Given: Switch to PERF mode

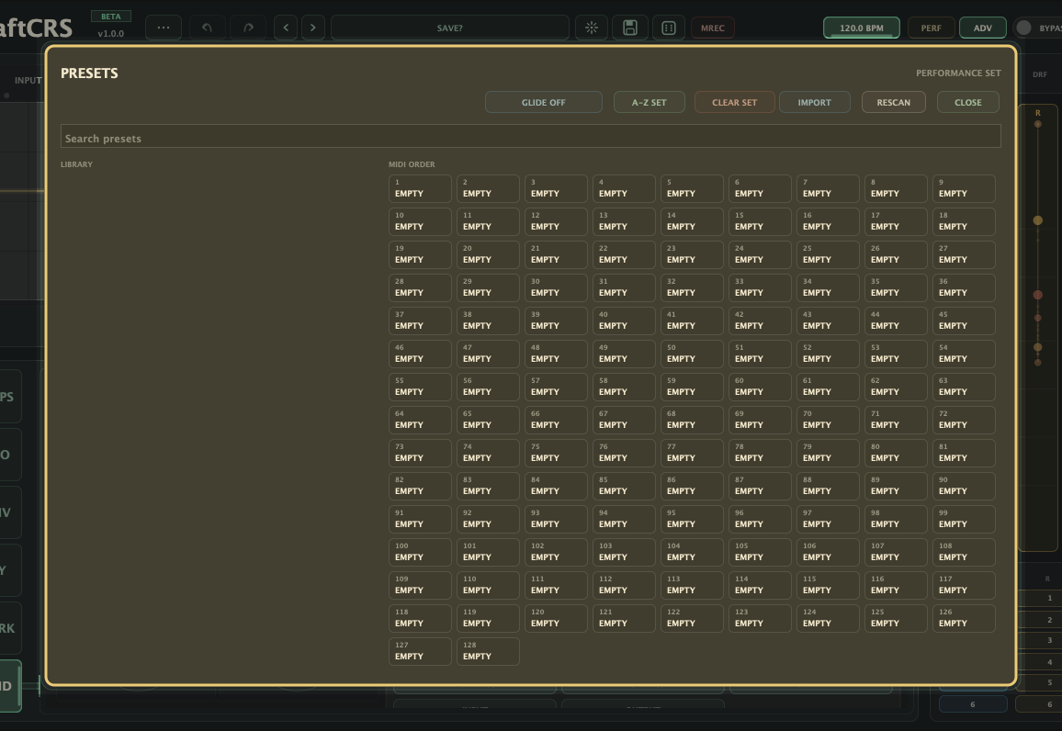Looking at the screenshot, I should coord(931,28).
